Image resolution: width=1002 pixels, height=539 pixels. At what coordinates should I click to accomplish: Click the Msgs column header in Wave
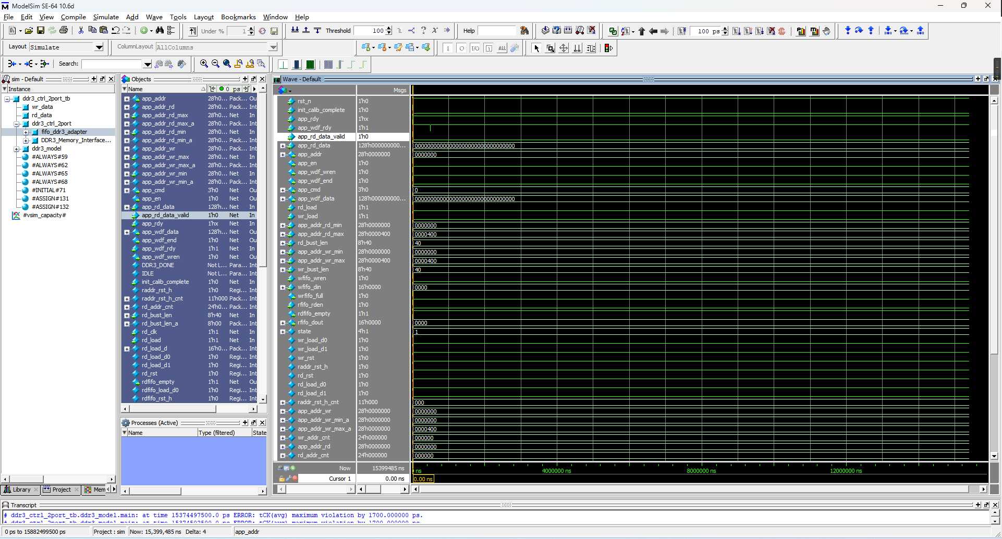(x=383, y=90)
